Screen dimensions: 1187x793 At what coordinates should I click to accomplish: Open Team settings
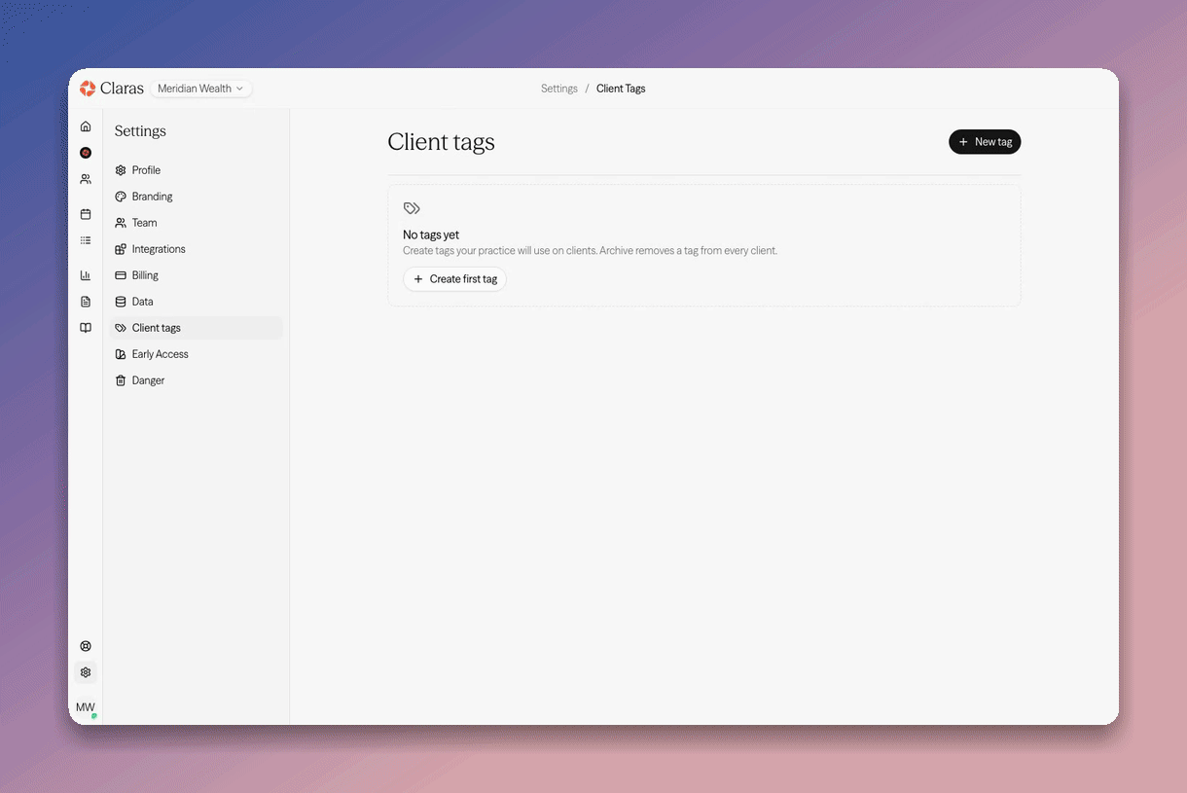click(x=198, y=223)
